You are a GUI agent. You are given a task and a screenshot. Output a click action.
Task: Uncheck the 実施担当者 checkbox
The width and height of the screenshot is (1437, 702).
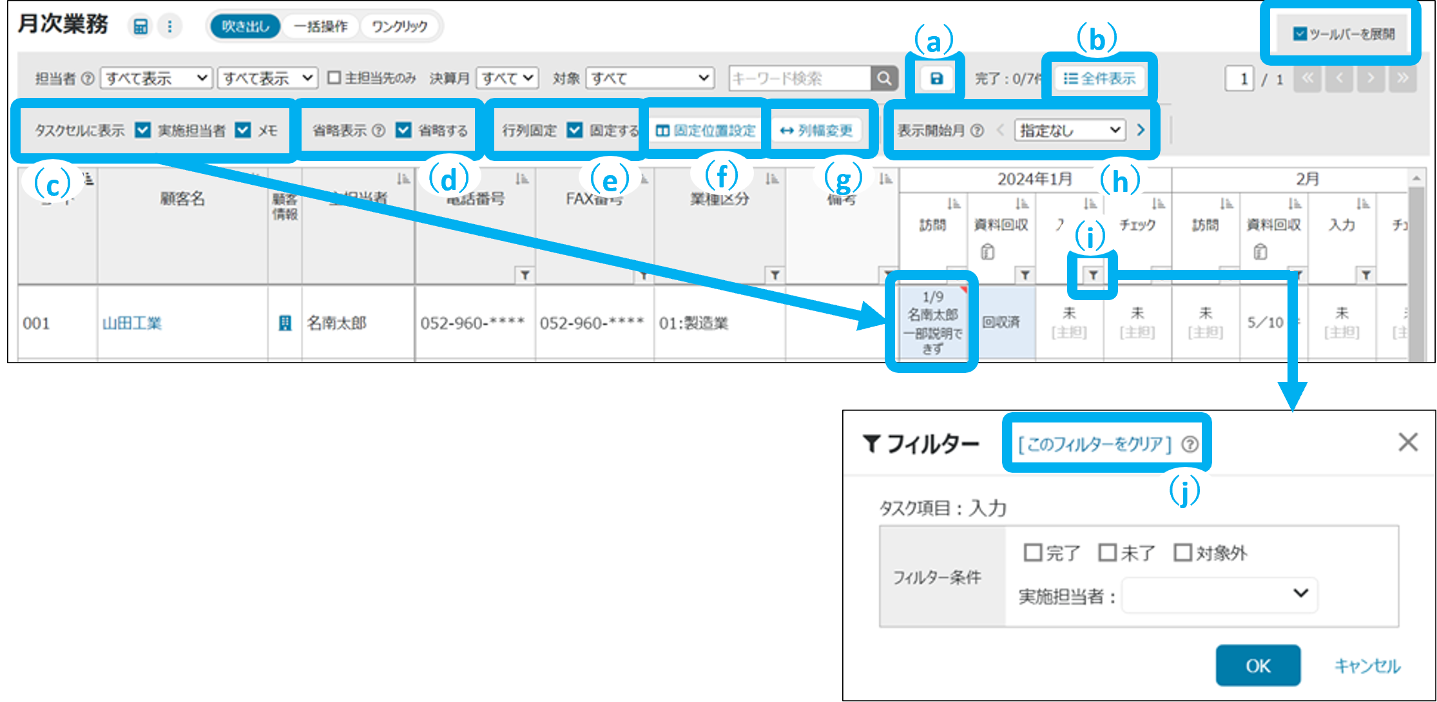[143, 131]
